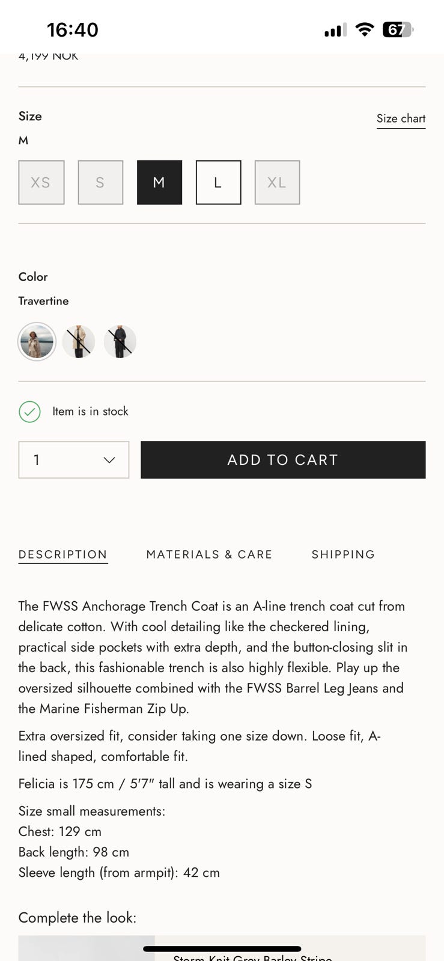444x961 pixels.
Task: Pick size L
Action: click(x=218, y=183)
